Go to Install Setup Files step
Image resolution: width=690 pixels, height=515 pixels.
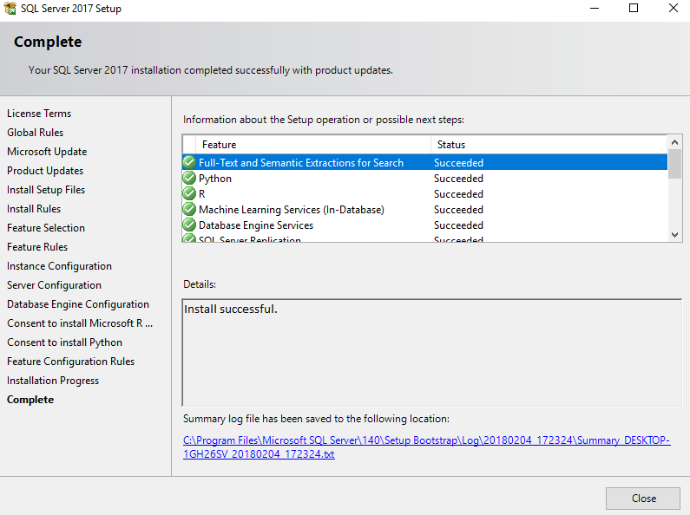(x=46, y=190)
